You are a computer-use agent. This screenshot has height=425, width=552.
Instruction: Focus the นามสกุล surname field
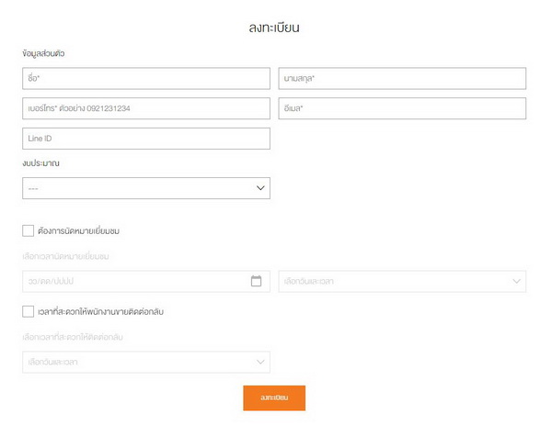pos(402,78)
